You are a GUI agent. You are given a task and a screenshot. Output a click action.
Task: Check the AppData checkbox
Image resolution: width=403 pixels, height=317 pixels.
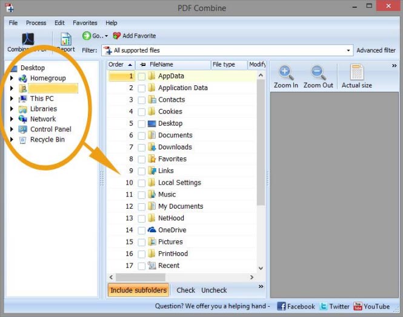[x=142, y=76]
